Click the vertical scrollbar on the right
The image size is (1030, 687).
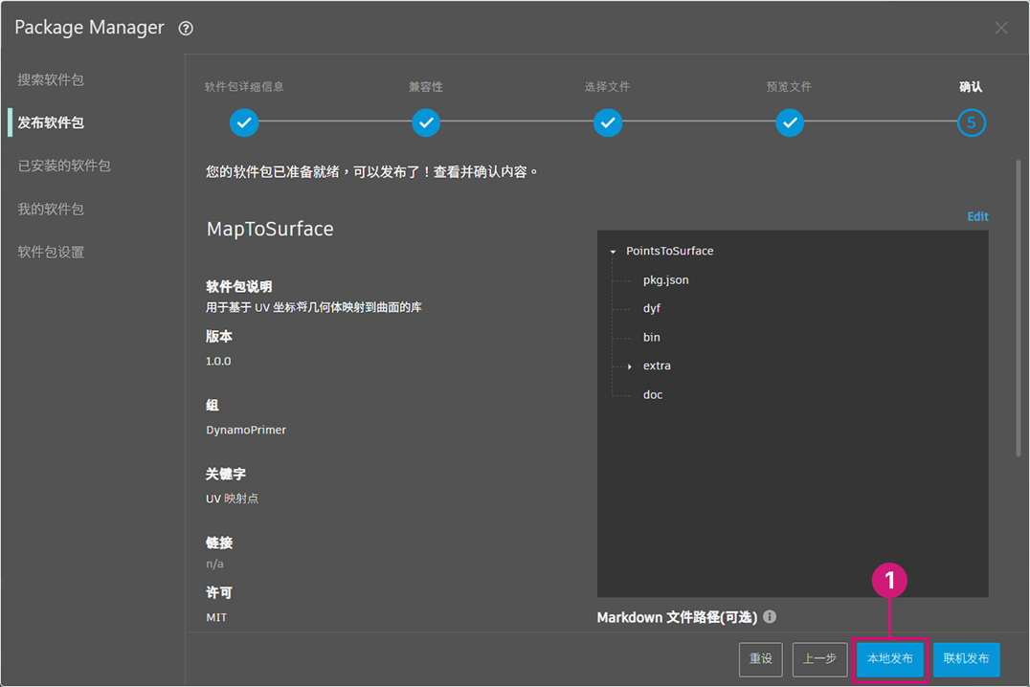(1019, 307)
